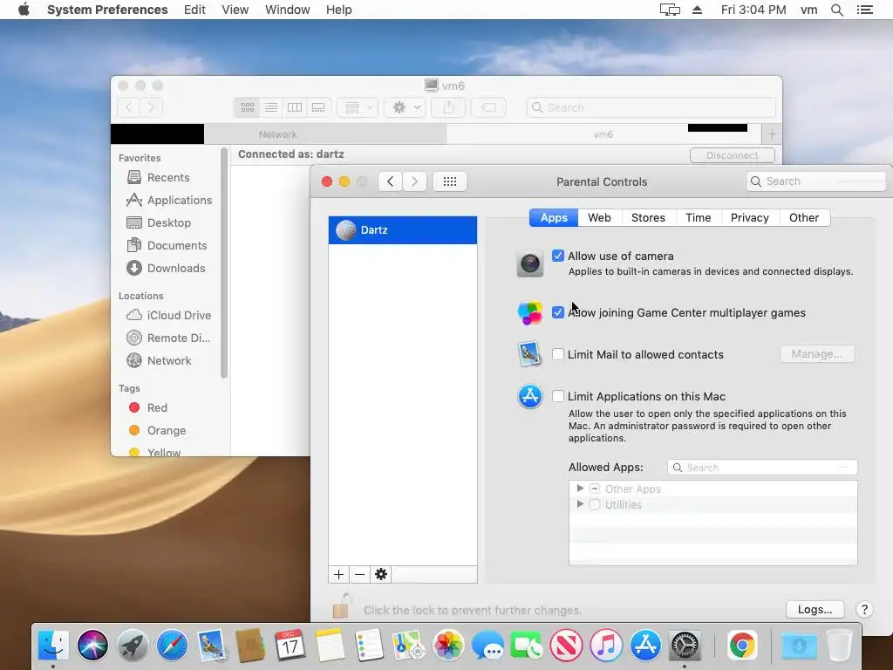Show all preferences grid button

pos(450,181)
